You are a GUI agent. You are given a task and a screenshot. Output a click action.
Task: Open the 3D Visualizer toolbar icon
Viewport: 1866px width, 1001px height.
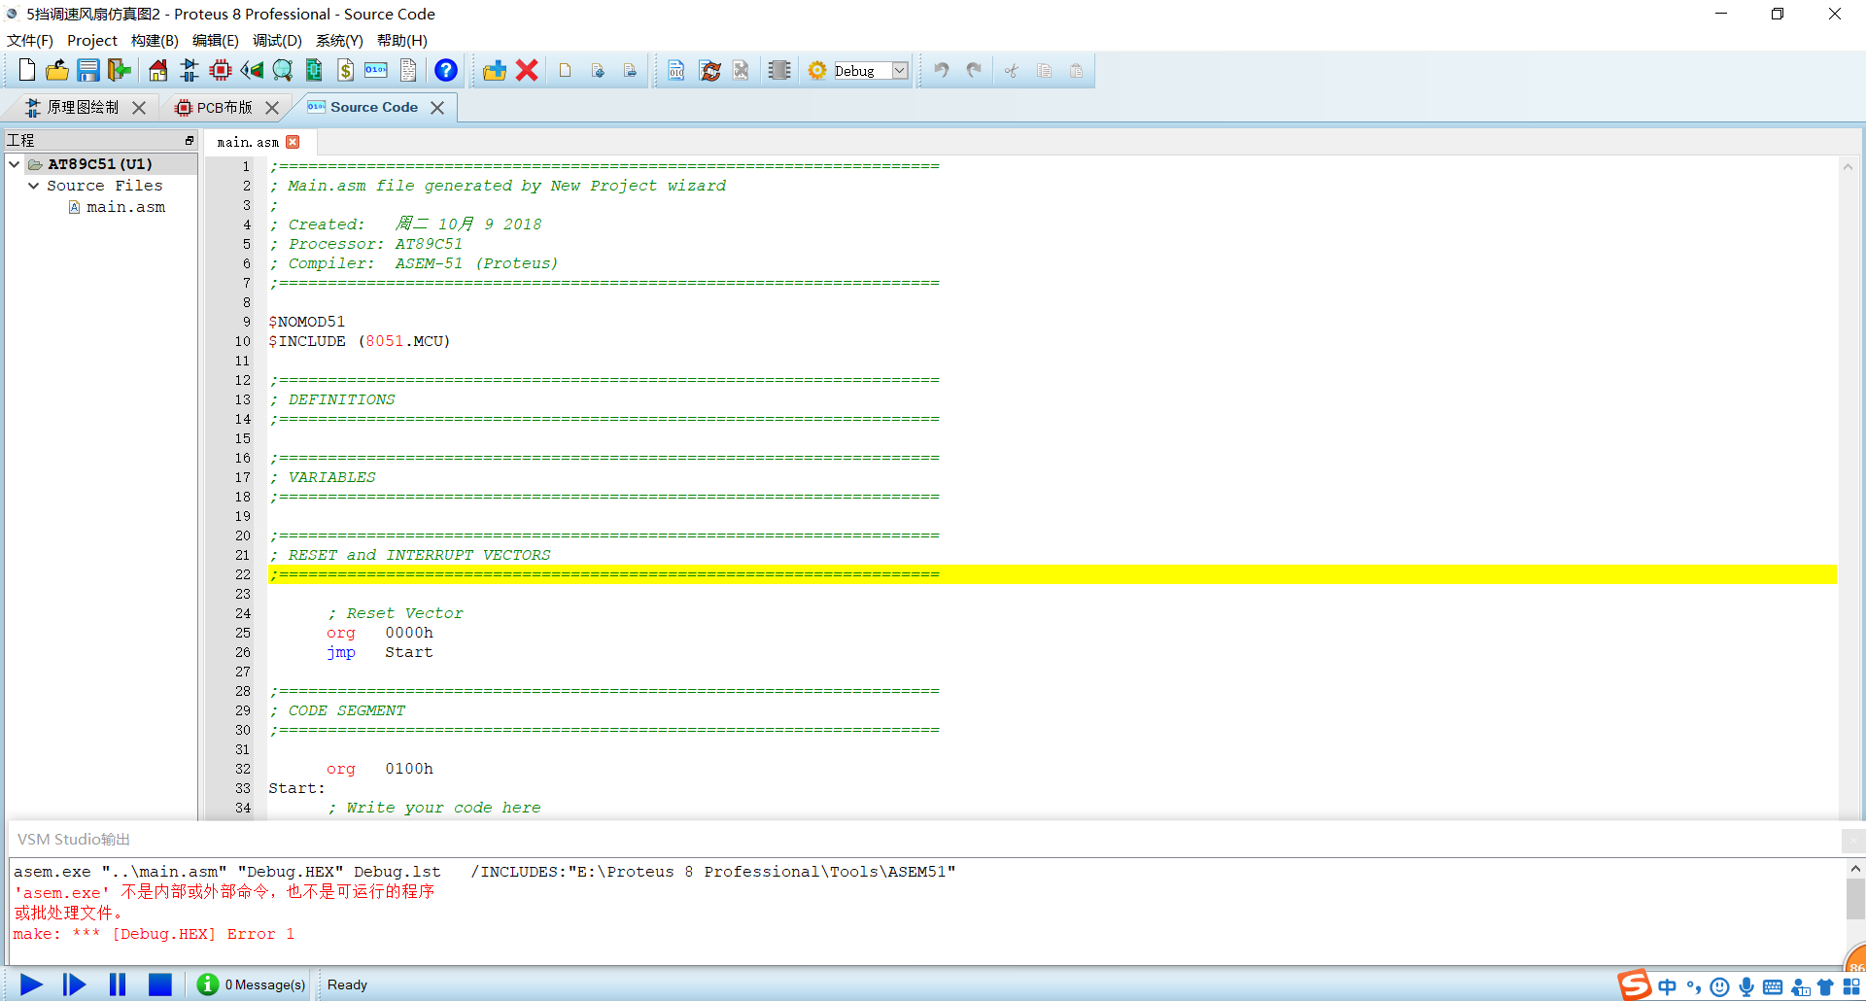[252, 70]
